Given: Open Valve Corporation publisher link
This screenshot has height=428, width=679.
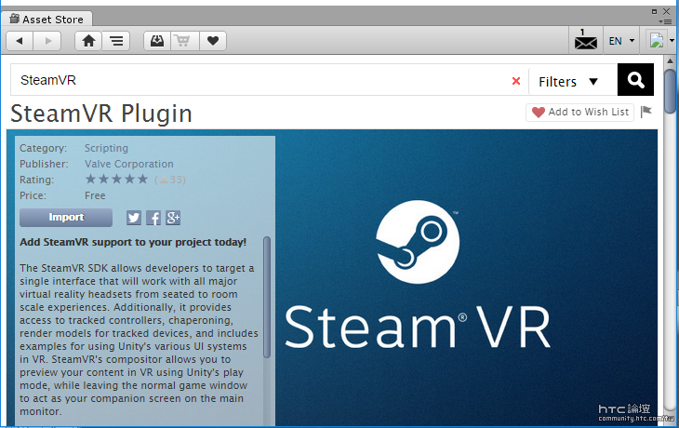Looking at the screenshot, I should pyautogui.click(x=129, y=164).
